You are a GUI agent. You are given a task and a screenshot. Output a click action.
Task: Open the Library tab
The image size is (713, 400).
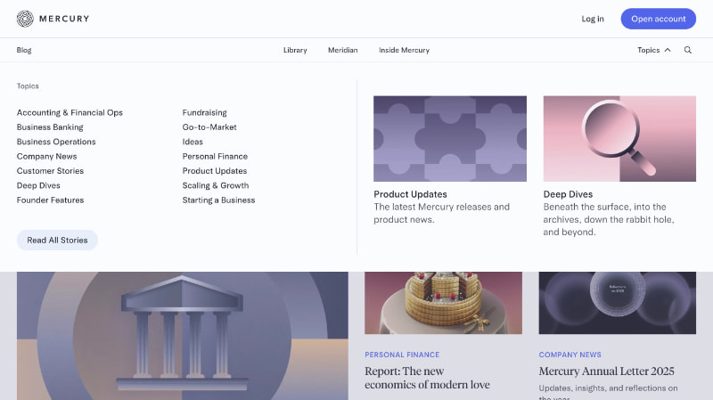point(295,50)
